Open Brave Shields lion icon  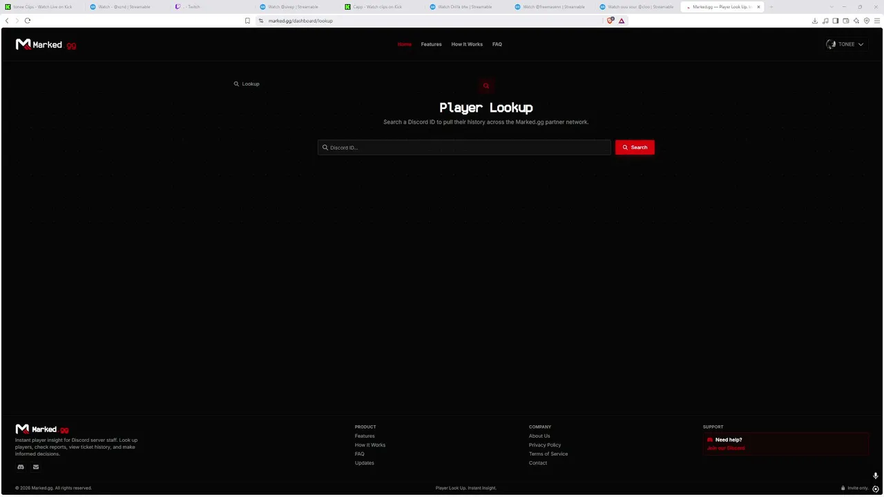click(610, 21)
